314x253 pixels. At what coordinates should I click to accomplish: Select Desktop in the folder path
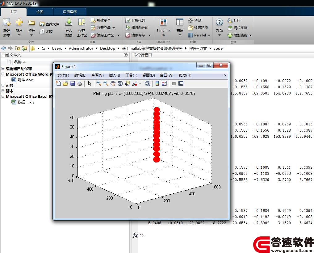pos(107,48)
